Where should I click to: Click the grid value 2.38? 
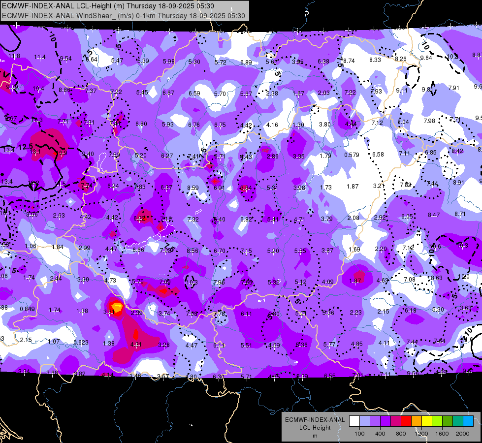pyautogui.click(x=272, y=93)
